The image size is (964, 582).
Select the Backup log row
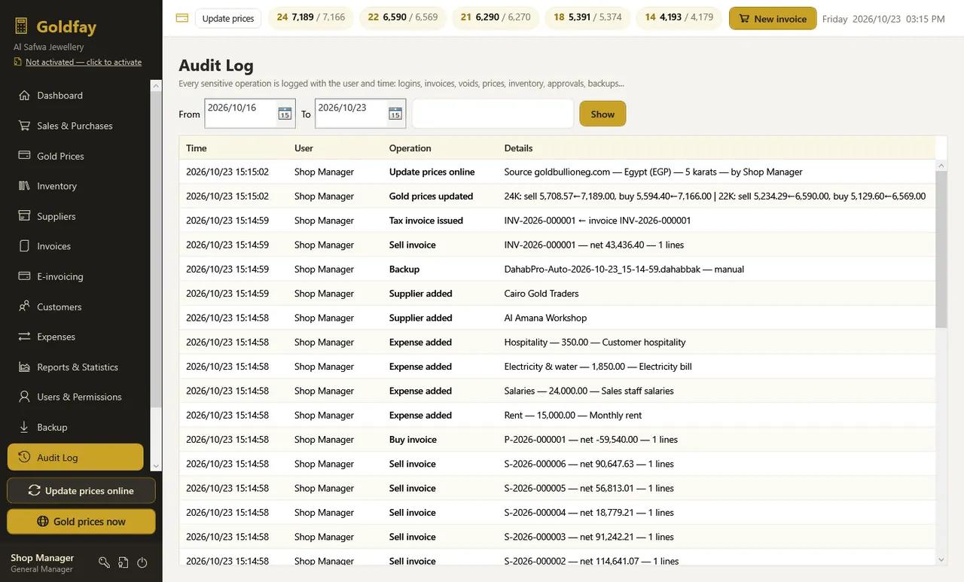click(557, 269)
